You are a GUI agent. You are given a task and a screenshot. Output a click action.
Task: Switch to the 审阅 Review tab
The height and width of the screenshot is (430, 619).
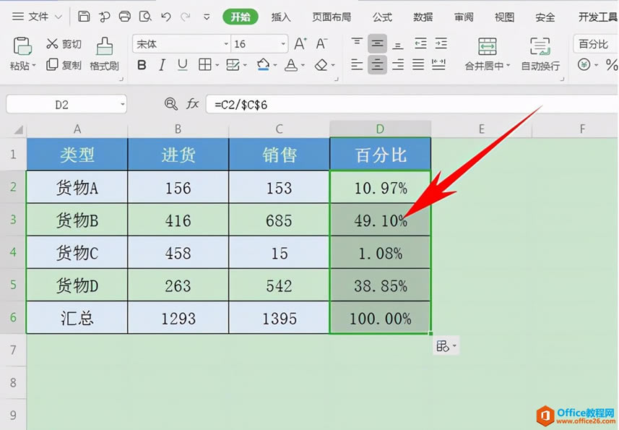tap(464, 17)
